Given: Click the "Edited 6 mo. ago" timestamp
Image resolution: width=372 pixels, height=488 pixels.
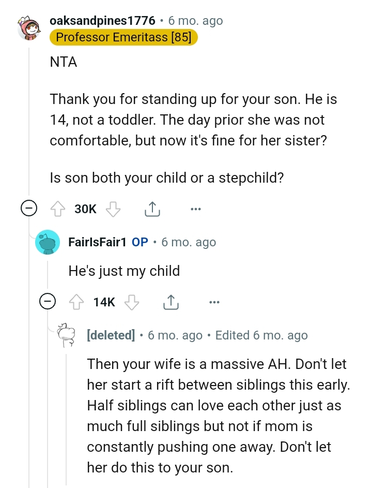Looking at the screenshot, I should (261, 335).
